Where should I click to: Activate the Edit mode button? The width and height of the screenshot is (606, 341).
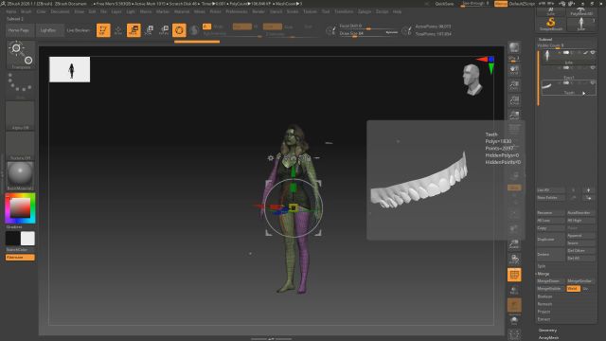(x=103, y=30)
